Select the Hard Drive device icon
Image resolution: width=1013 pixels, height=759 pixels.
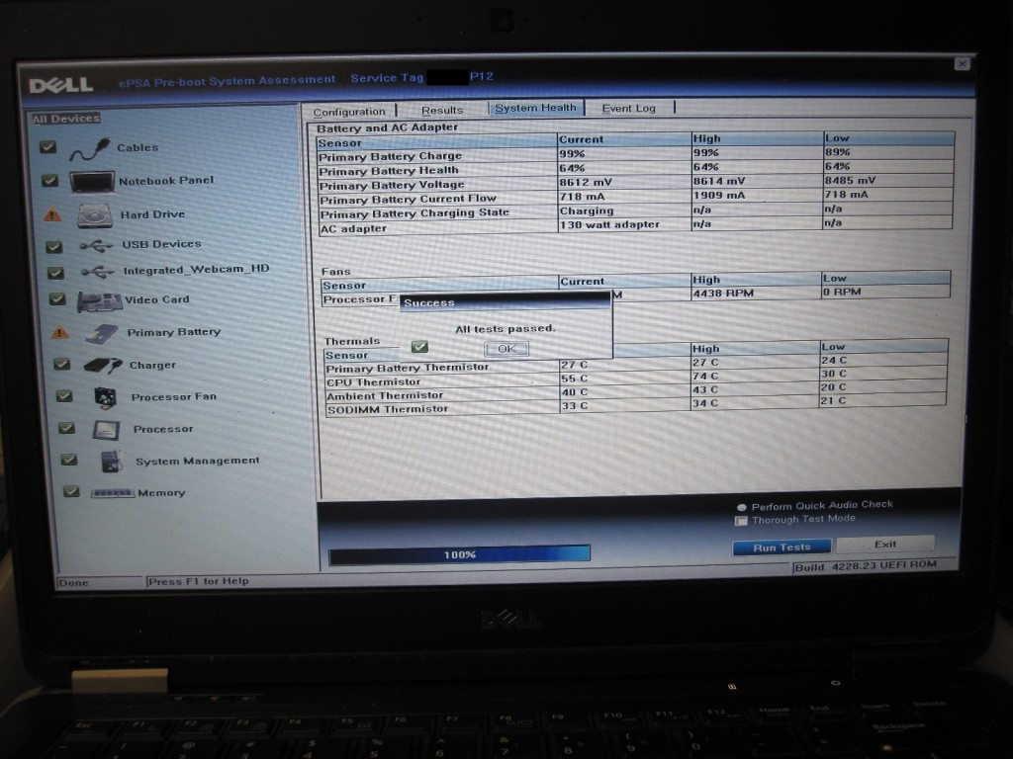click(95, 215)
